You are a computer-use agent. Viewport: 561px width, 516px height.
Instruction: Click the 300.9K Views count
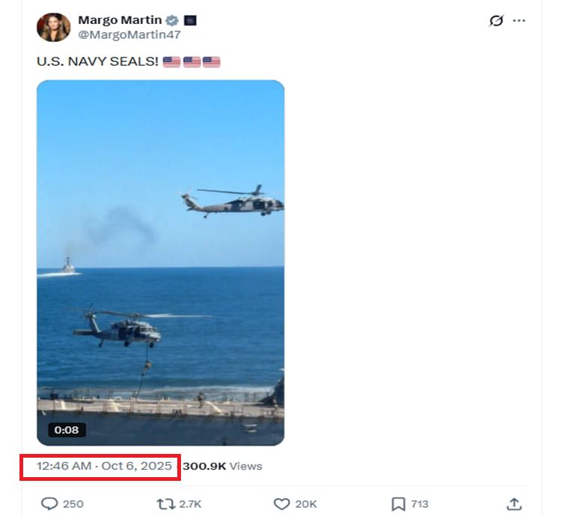[222, 466]
